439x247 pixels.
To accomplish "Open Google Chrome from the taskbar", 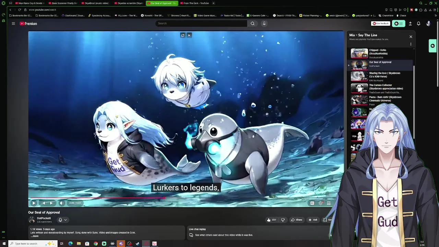I will click(95, 244).
